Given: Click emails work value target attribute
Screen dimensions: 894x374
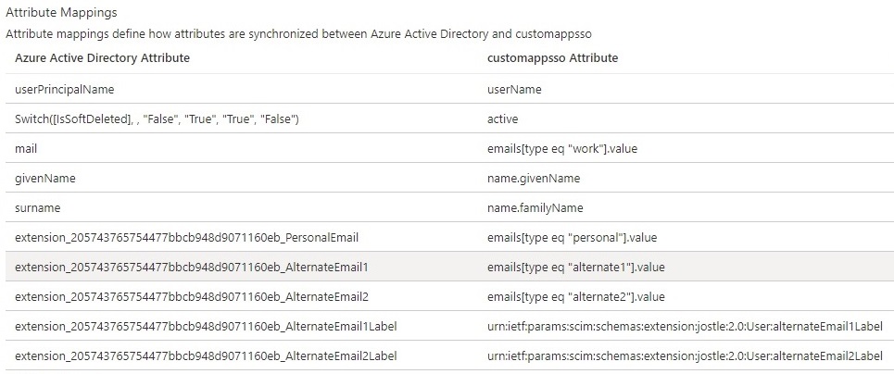Looking at the screenshot, I should point(562,149).
